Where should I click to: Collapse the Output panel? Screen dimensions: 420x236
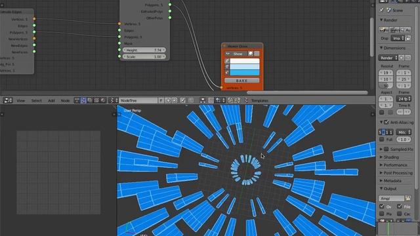point(381,189)
